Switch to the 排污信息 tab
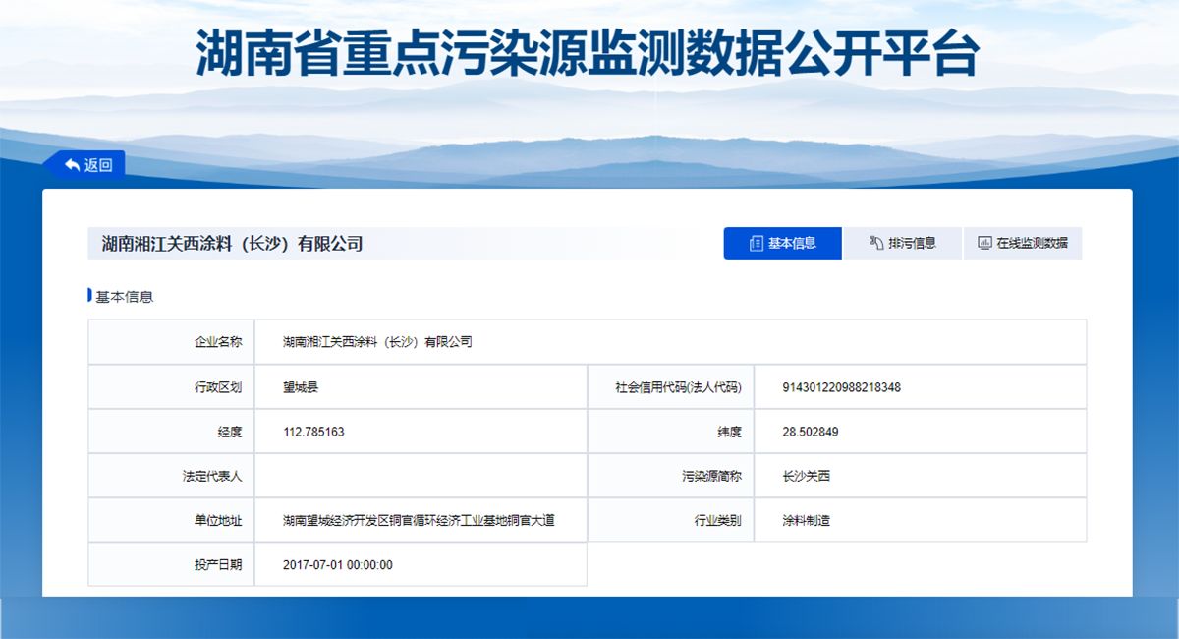The image size is (1179, 639). (903, 243)
